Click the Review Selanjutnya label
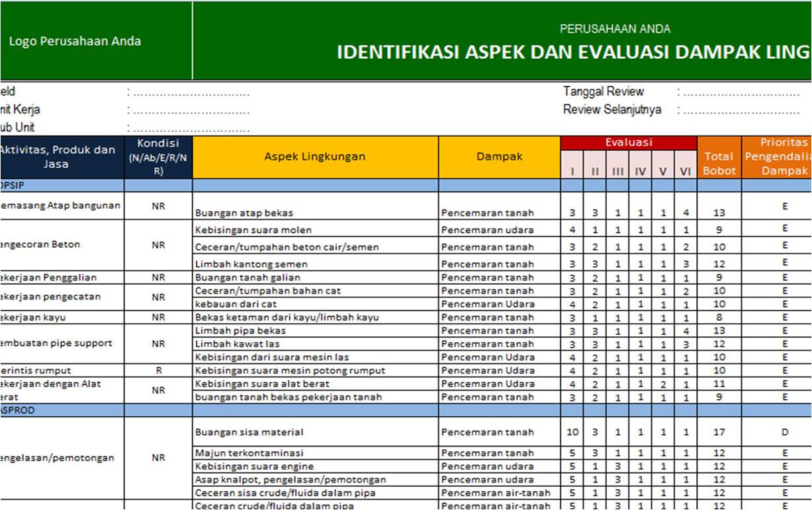Viewport: 812px width, 510px height. click(x=612, y=110)
